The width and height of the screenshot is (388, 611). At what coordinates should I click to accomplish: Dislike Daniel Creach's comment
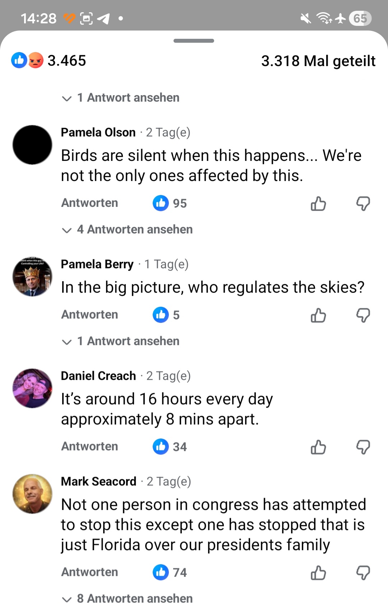click(x=363, y=447)
